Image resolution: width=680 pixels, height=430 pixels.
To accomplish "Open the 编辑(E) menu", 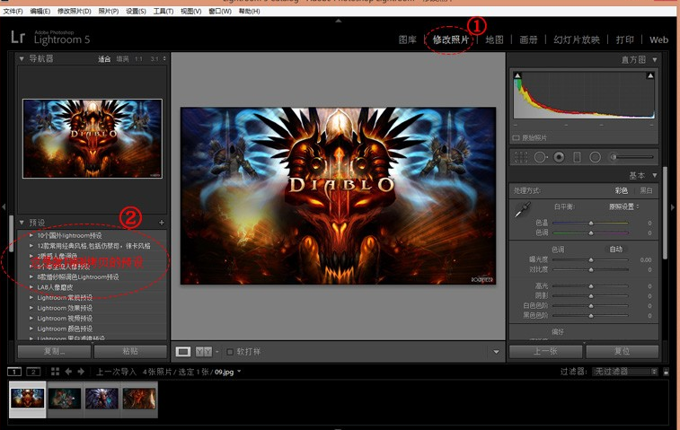I will (40, 12).
